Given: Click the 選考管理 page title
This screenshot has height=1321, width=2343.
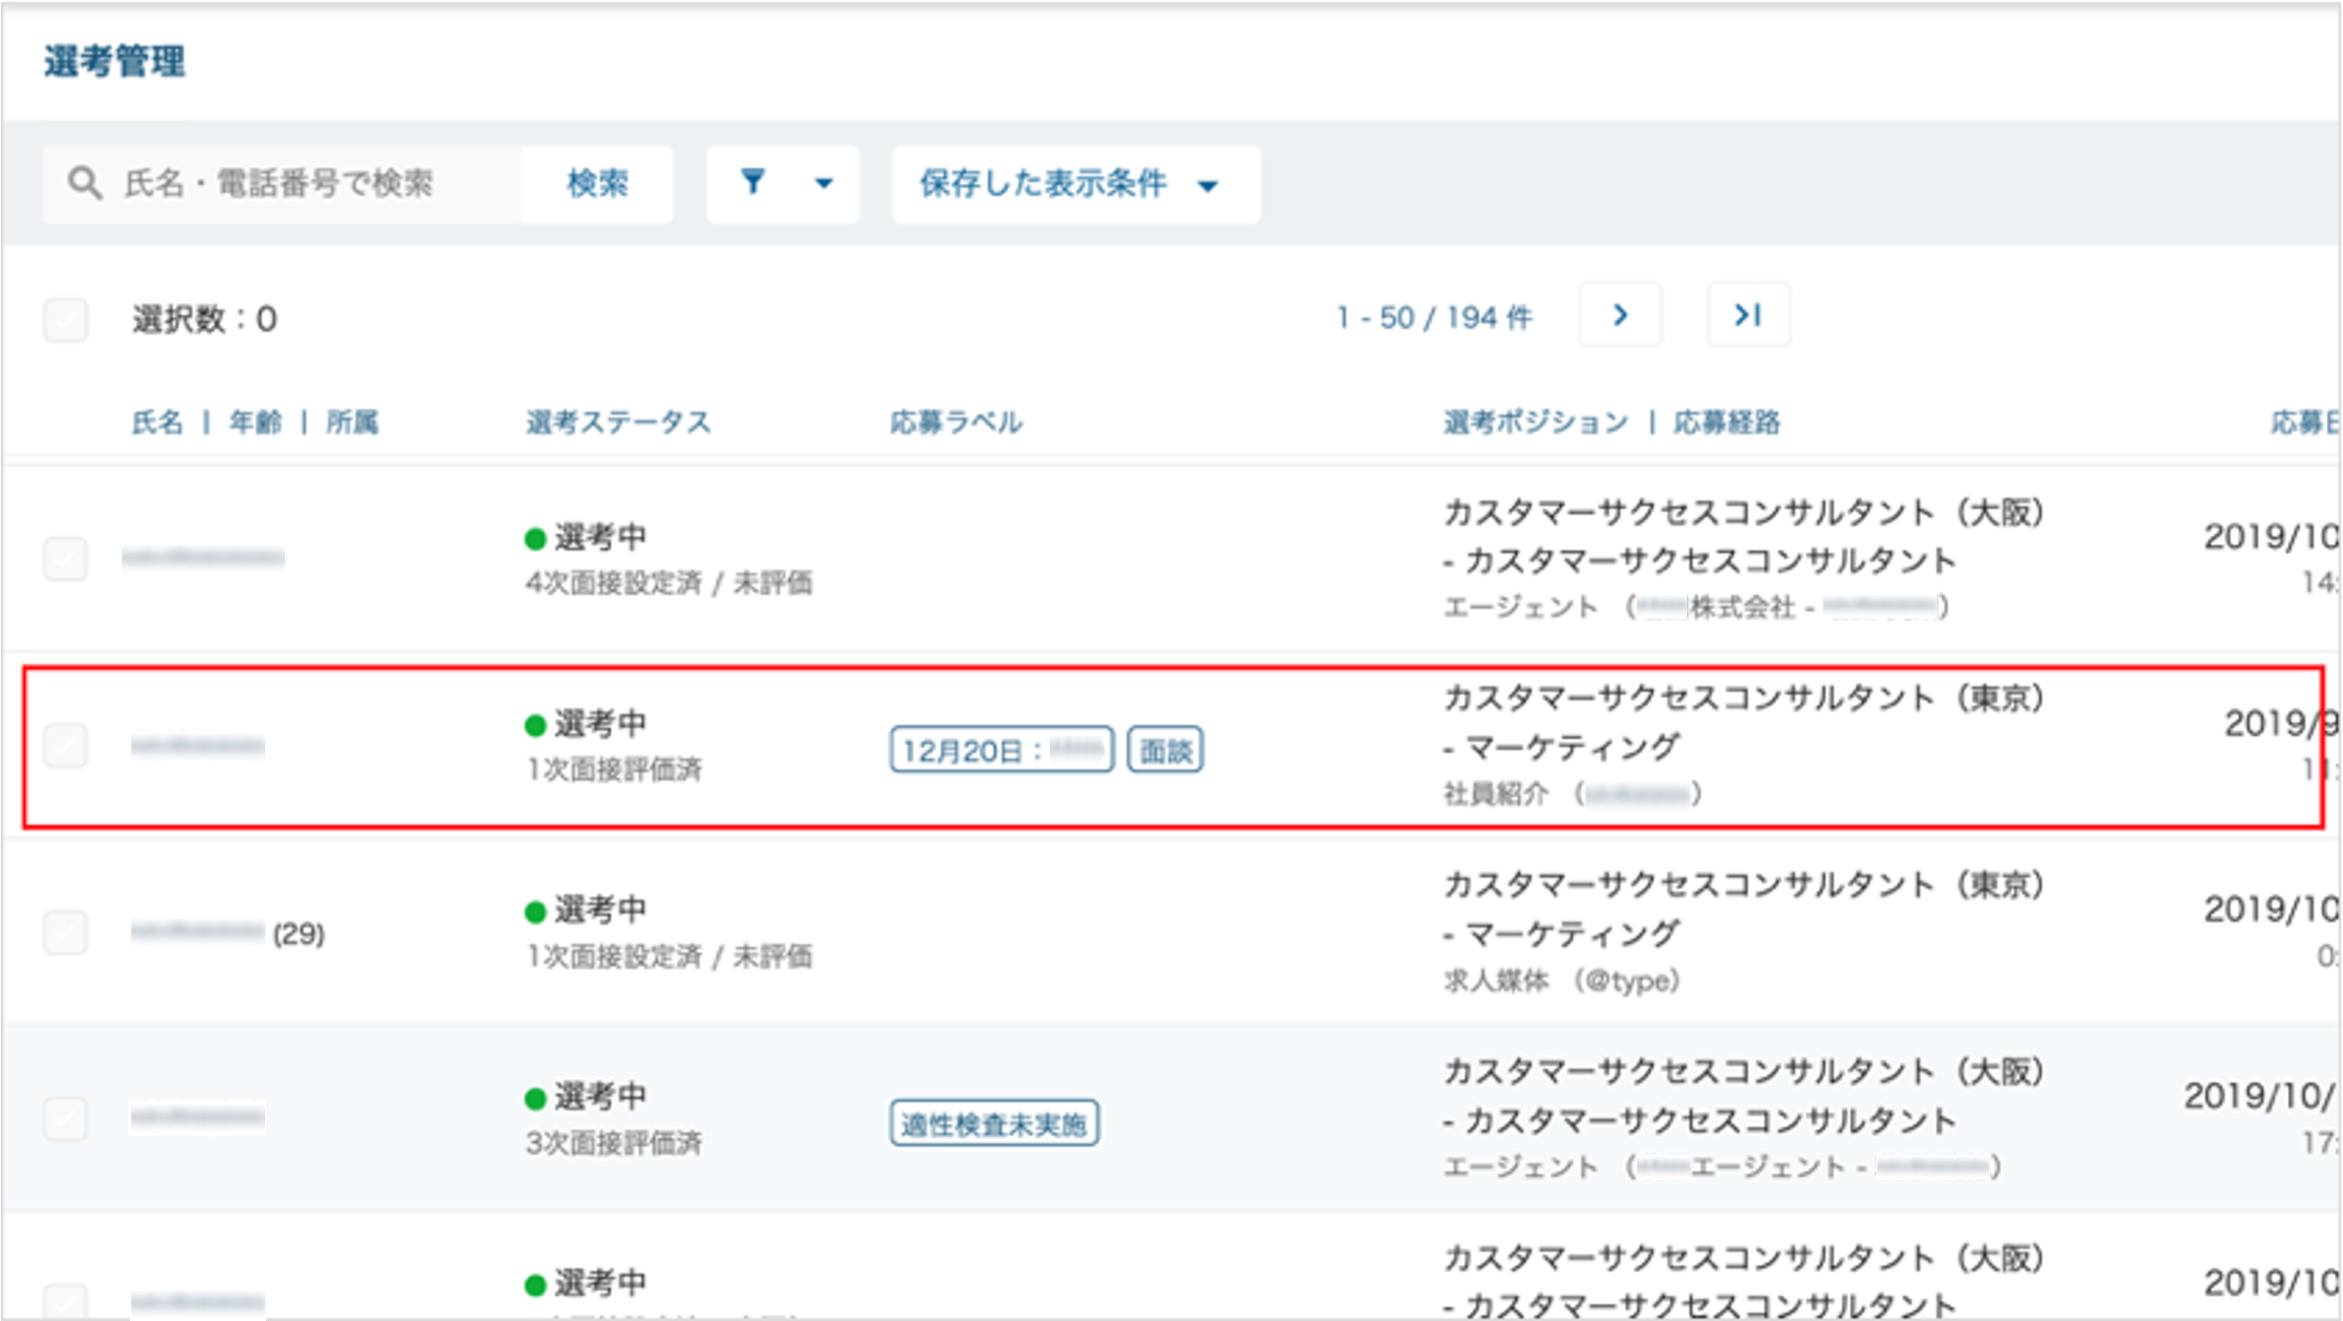Looking at the screenshot, I should [114, 62].
